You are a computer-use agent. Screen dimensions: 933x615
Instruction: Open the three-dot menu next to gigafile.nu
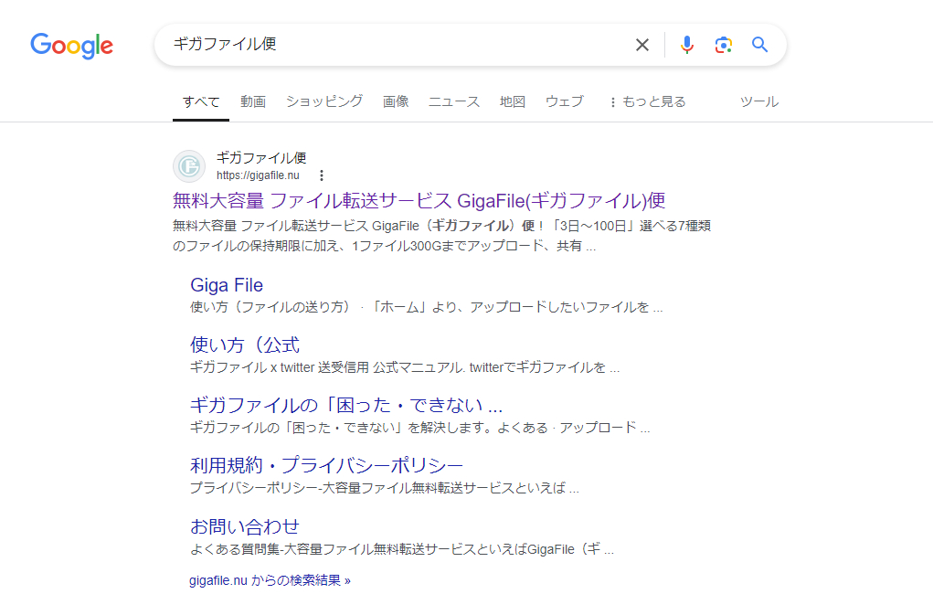[x=322, y=175]
